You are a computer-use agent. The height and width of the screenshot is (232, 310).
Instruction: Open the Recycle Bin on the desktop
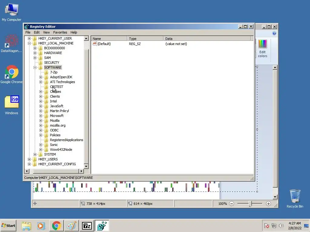click(x=295, y=198)
